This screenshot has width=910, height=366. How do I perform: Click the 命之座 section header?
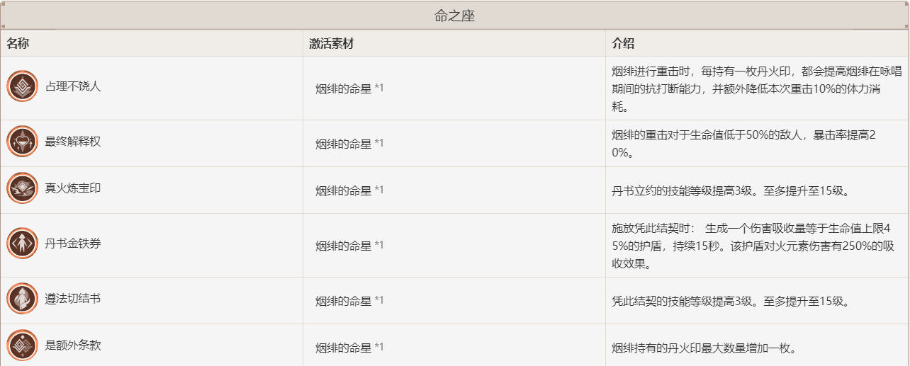pos(455,16)
